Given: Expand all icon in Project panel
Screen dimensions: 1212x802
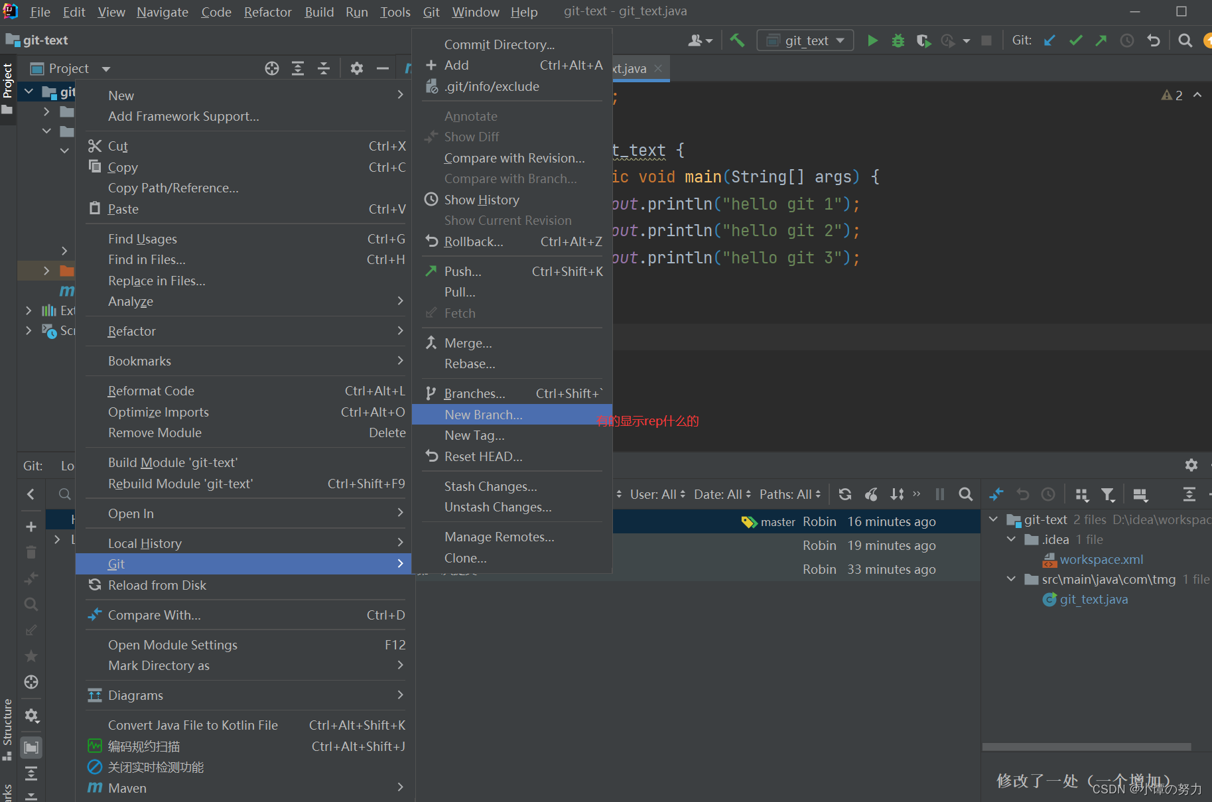Looking at the screenshot, I should [x=298, y=68].
